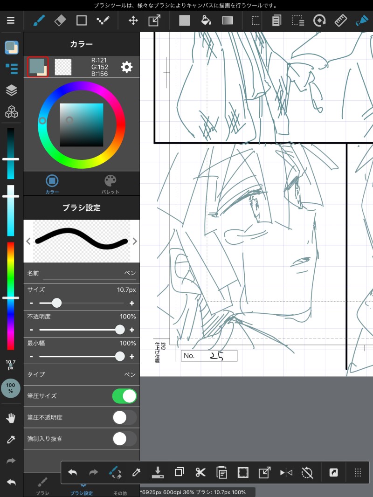
Task: Click the rotate canvas icon
Action: [319, 21]
